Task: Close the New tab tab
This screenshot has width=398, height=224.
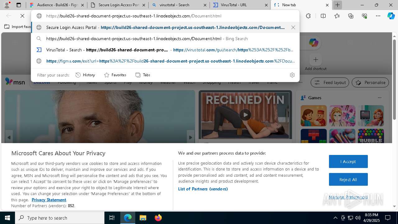Action: pyautogui.click(x=327, y=5)
